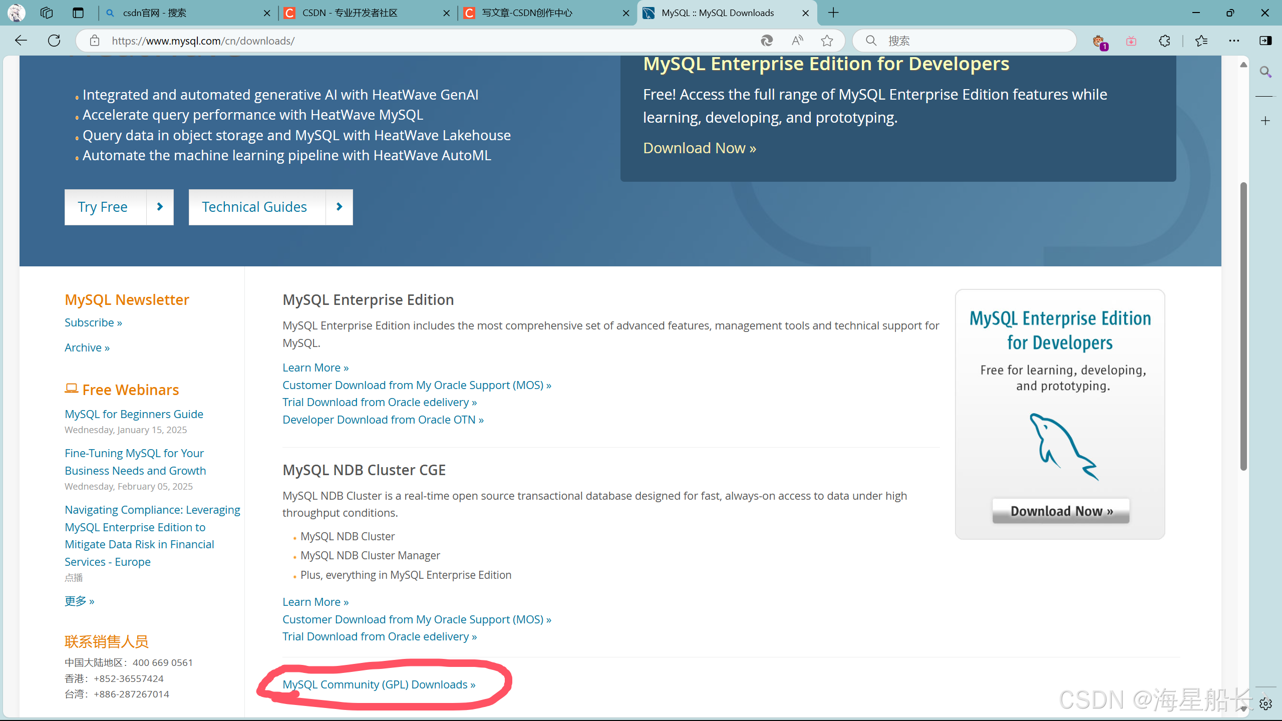Open browser extensions puzzle icon
Image resolution: width=1282 pixels, height=721 pixels.
[x=1165, y=41]
